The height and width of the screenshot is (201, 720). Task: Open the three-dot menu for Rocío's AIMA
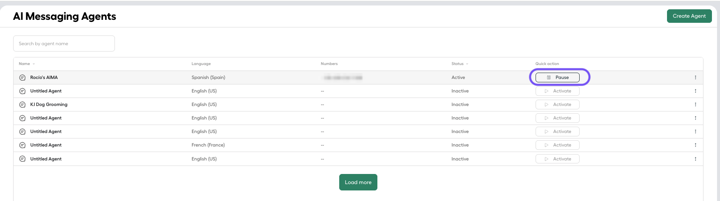coord(695,77)
